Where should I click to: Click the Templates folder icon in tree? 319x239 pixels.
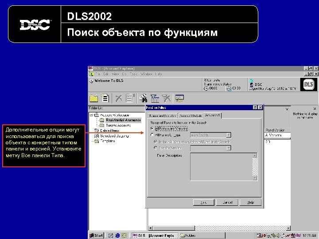[x=97, y=141]
